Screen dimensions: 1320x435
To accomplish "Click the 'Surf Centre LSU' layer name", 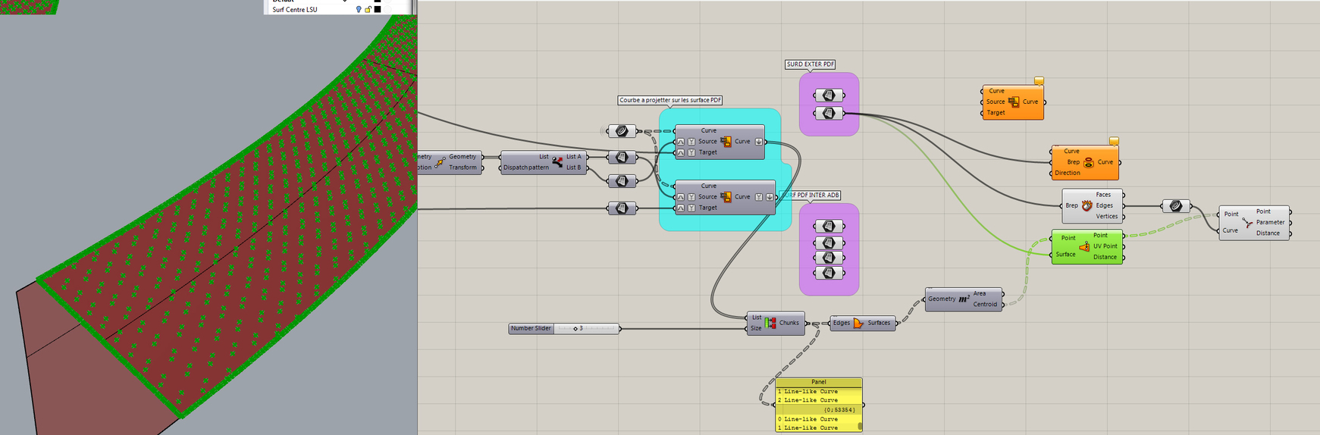I will click(x=295, y=10).
